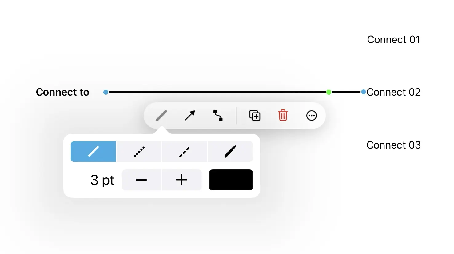Click the green midpoint handle on the line

329,92
